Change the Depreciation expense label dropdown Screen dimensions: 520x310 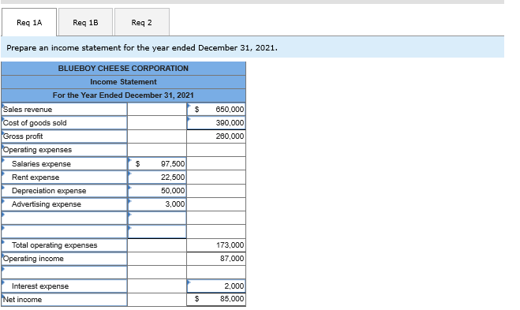(65, 191)
